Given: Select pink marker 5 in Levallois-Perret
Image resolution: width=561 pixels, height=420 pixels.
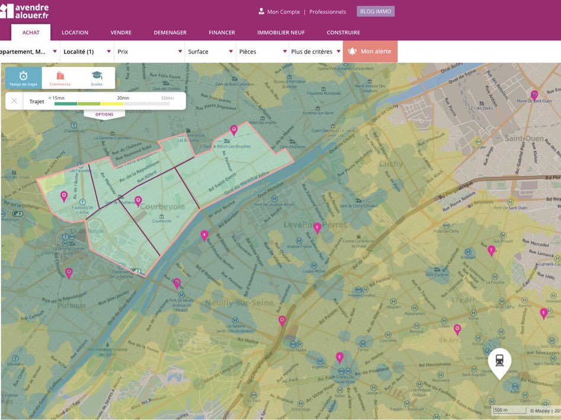Looking at the screenshot, I should (317, 228).
